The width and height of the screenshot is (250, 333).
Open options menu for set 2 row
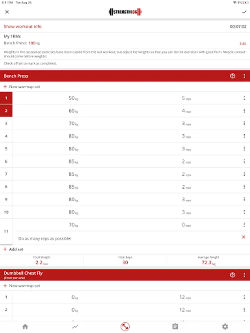pos(244,111)
